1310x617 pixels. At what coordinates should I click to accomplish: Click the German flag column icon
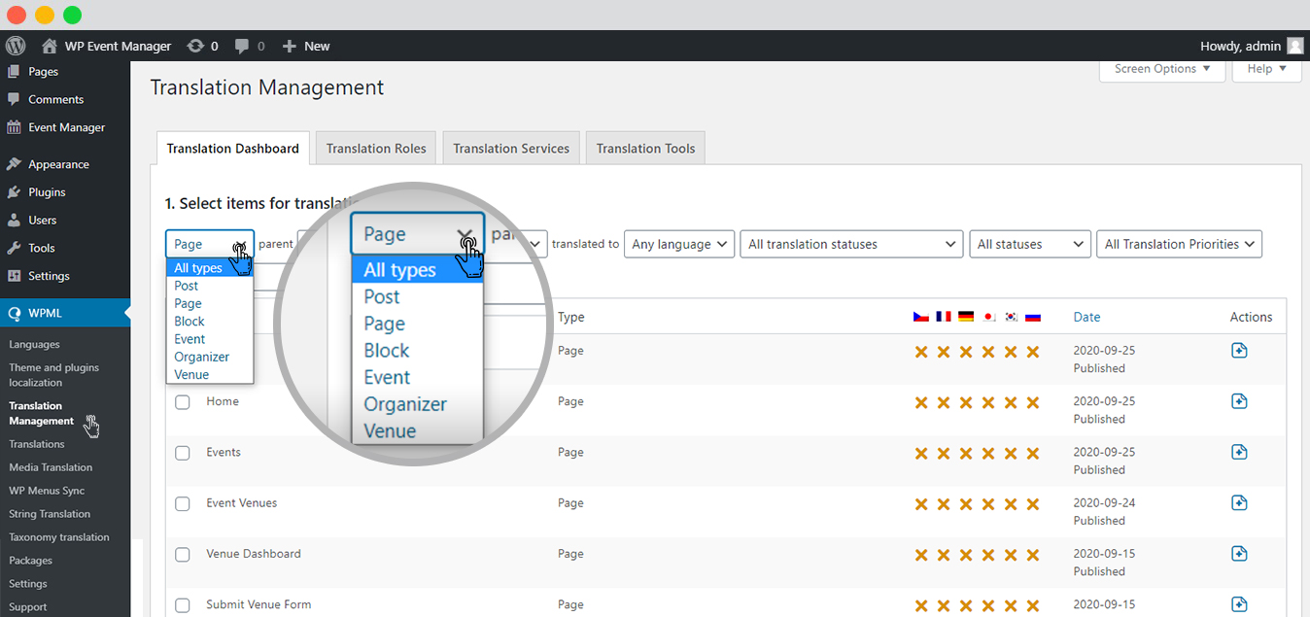click(966, 317)
